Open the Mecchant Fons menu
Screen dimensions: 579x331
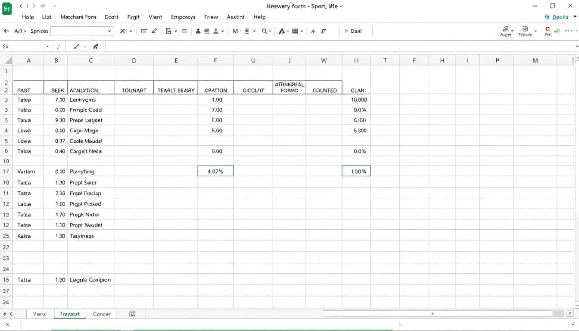tap(78, 17)
